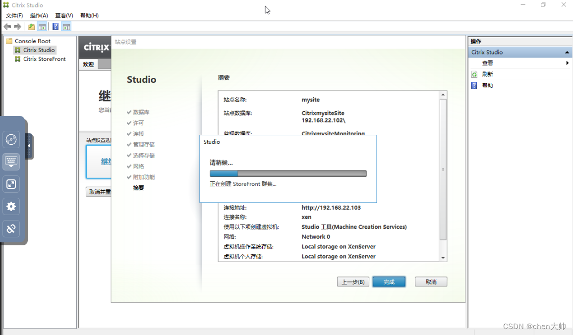Open the on-screen keyboard icon
The height and width of the screenshot is (335, 573).
(x=11, y=162)
